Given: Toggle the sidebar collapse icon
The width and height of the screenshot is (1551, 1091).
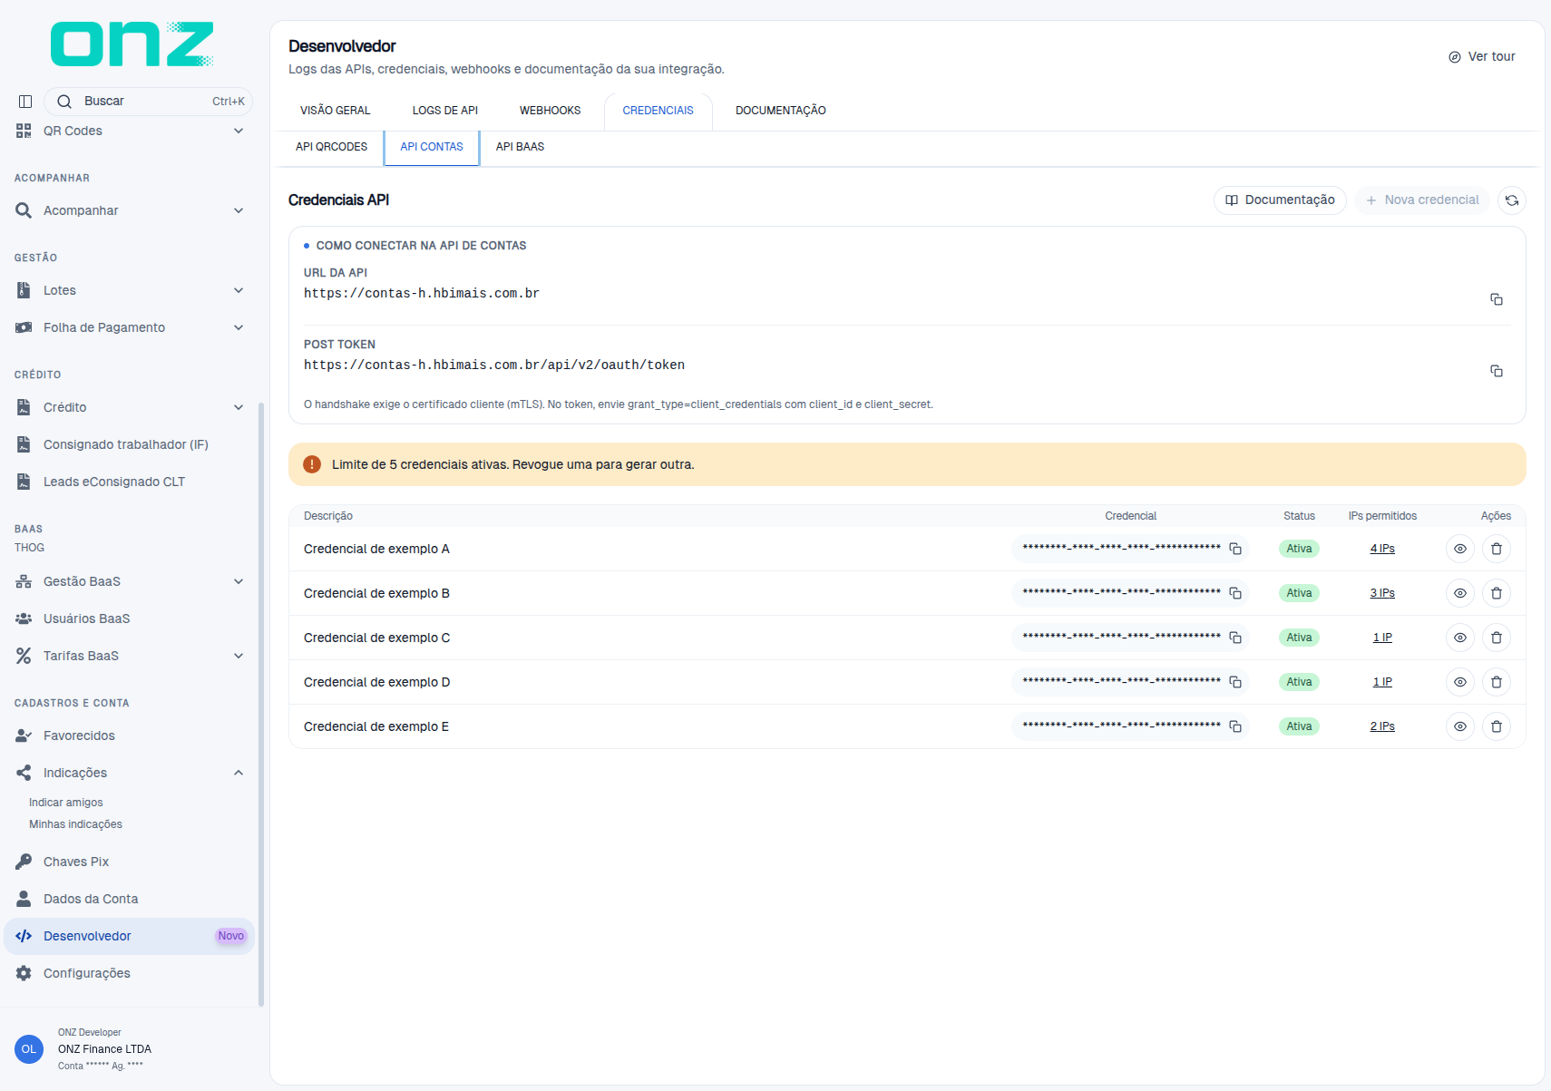Looking at the screenshot, I should [25, 102].
